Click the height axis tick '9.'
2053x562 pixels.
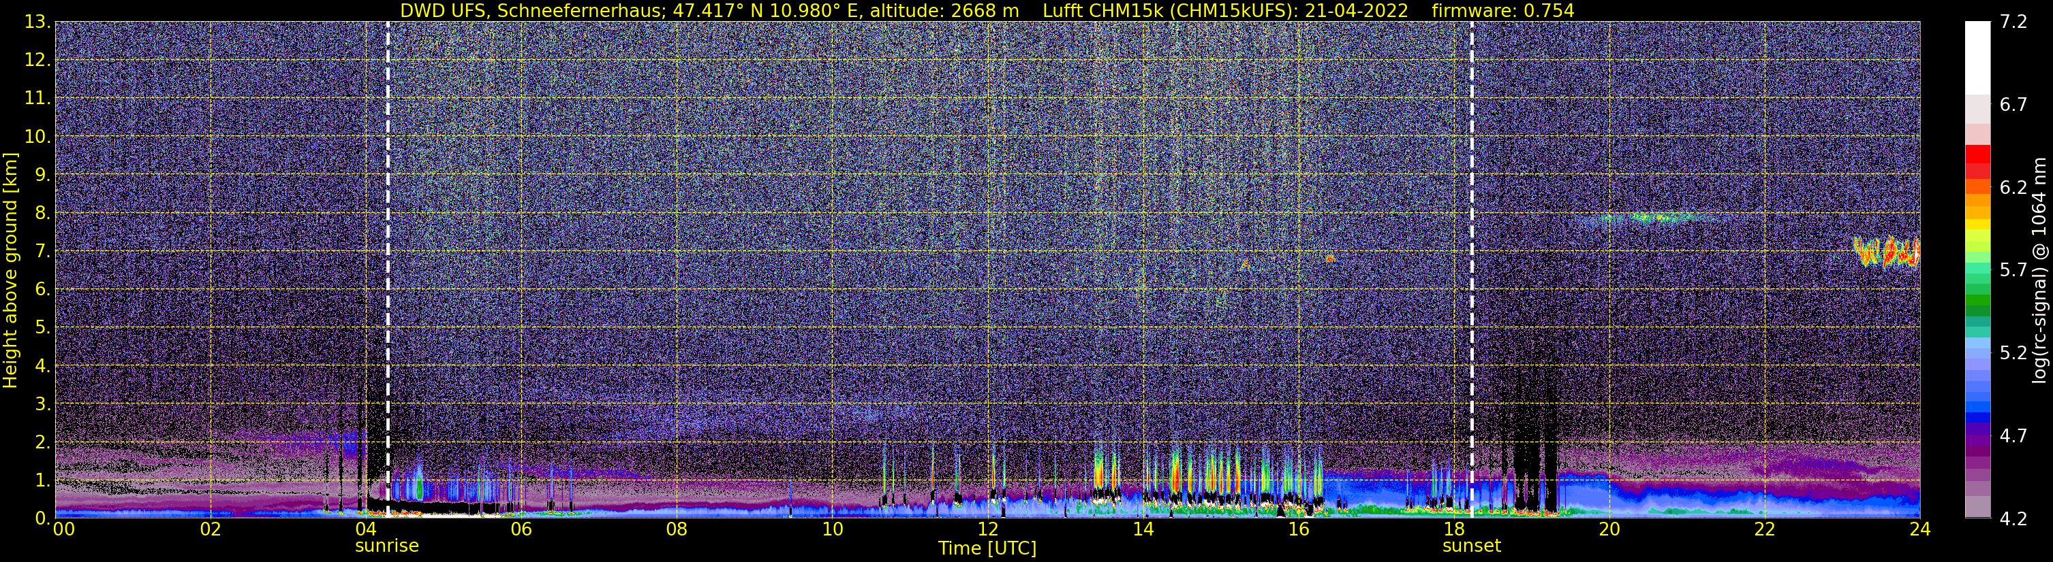(43, 175)
